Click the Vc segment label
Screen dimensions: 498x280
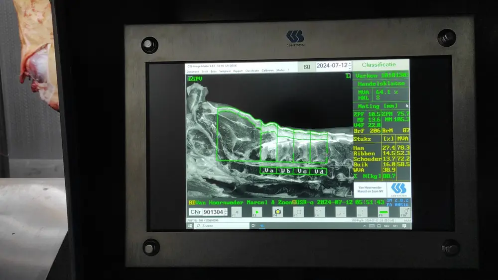click(x=302, y=171)
